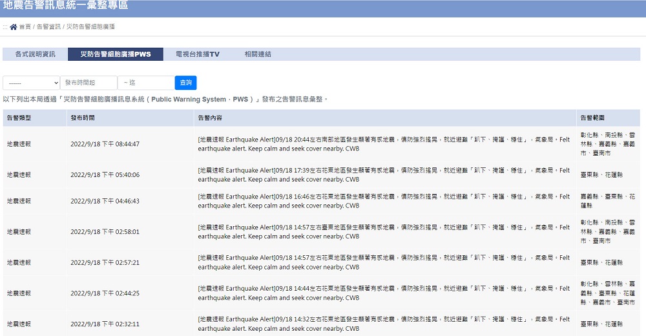Click alert range cell in 02:44:25 row
Screen dimensions: 646x336
[608, 293]
